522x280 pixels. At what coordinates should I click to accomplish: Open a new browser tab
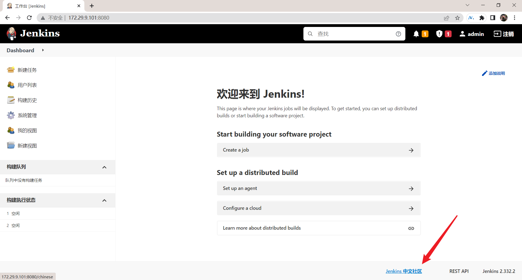[x=92, y=6]
